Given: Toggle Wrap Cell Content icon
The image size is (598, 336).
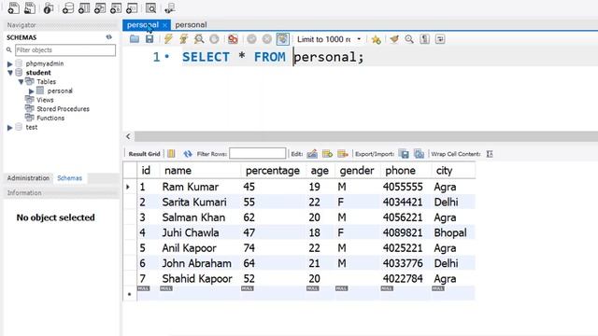Looking at the screenshot, I should (490, 153).
